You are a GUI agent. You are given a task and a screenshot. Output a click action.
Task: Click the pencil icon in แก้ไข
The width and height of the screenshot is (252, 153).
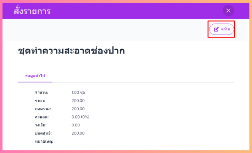coord(216,29)
